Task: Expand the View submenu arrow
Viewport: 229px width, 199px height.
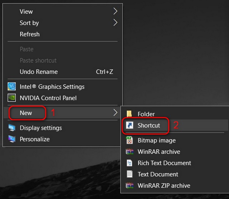Action: 115,11
